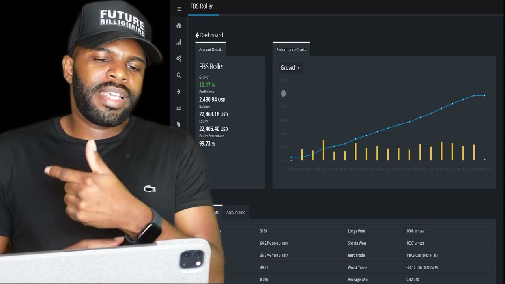Select the FBS Roller top tab
Image resolution: width=505 pixels, height=284 pixels.
202,6
